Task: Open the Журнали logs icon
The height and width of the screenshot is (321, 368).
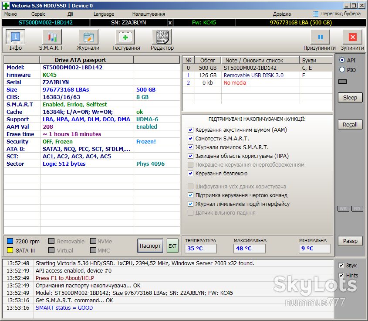Action: [88, 37]
